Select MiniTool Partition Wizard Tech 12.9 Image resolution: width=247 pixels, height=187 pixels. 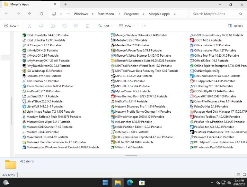point(141,66)
